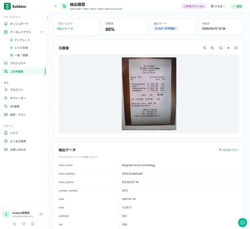Click the 作成日 value 2026/03/12 13:36
Image resolution: width=250 pixels, height=229 pixels.
(x=214, y=28)
